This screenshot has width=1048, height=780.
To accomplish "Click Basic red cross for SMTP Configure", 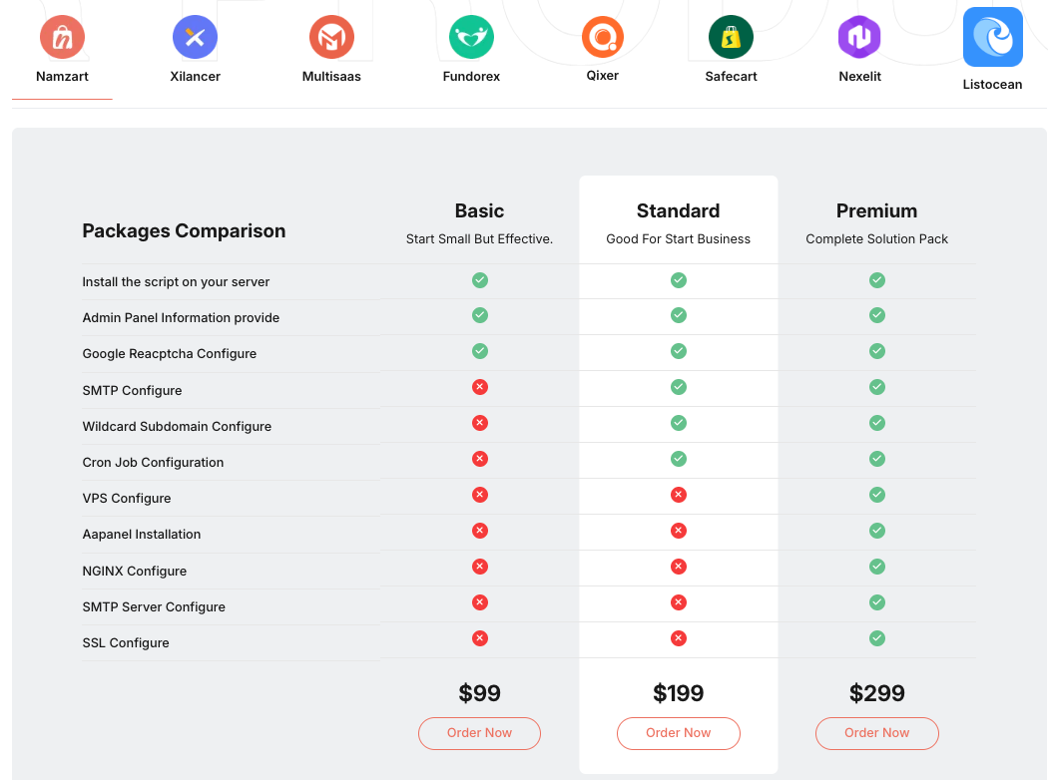I will point(480,387).
